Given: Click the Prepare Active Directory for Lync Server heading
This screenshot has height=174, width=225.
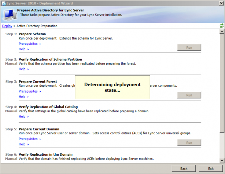Looking at the screenshot, I should pos(51,10).
